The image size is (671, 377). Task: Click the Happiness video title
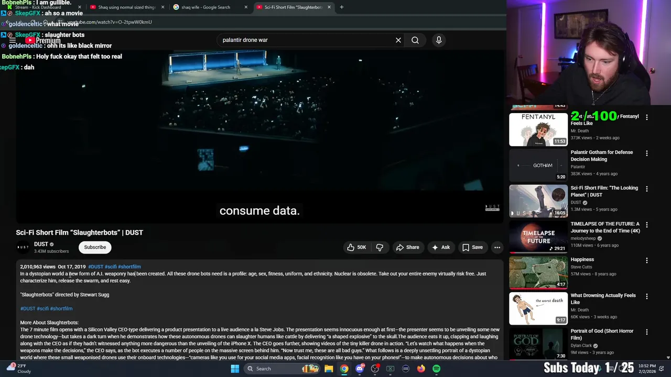coord(582,259)
